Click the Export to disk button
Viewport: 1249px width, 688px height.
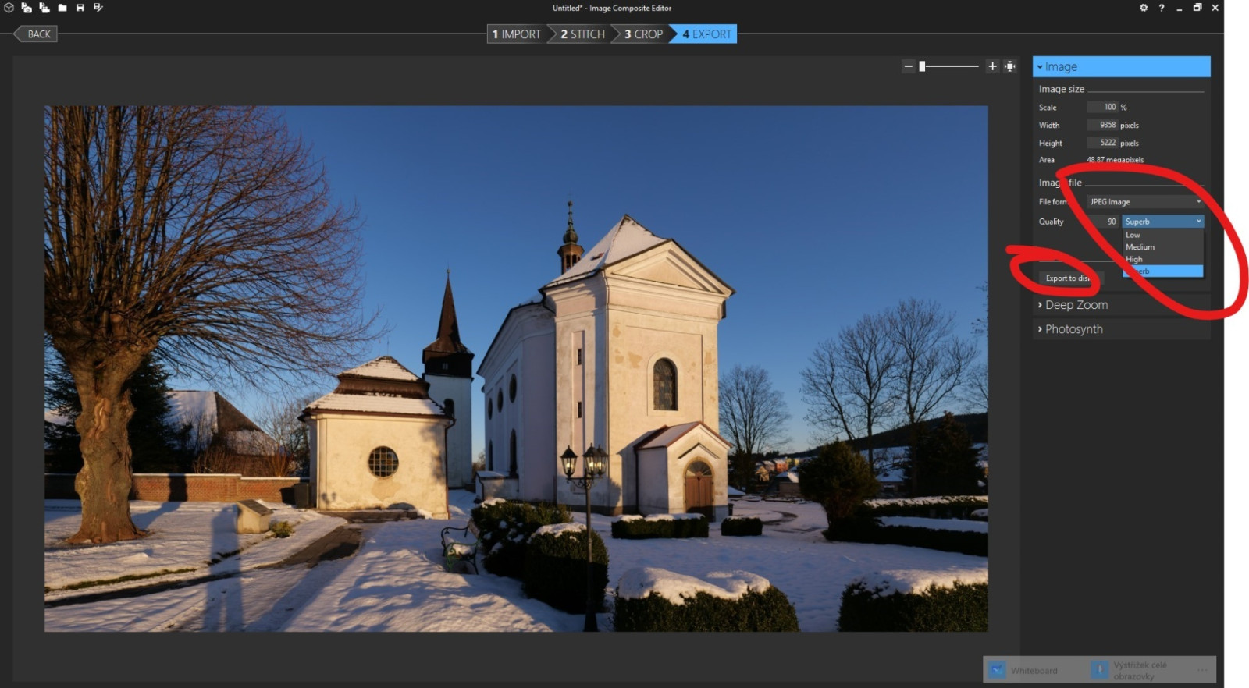coord(1068,278)
